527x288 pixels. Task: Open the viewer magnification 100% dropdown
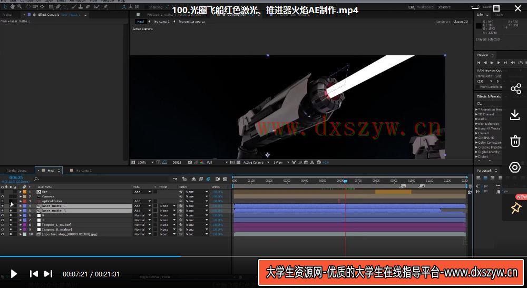click(146, 162)
